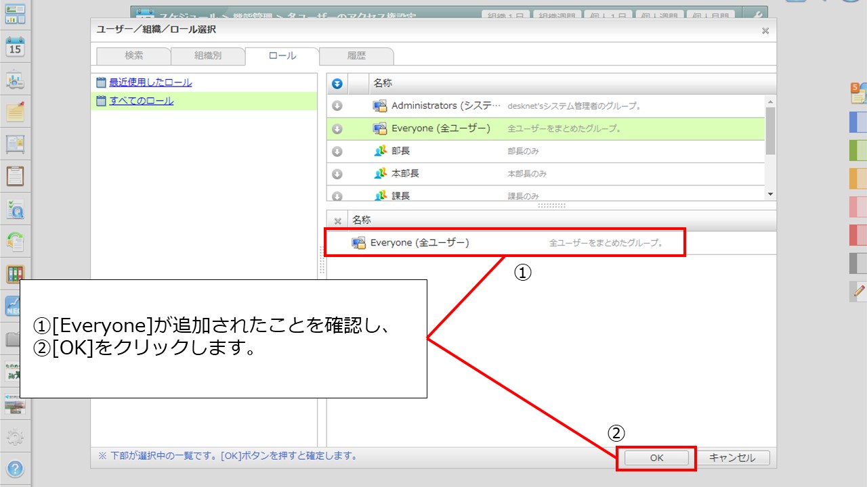Open the 履歴 tab

tap(356, 56)
